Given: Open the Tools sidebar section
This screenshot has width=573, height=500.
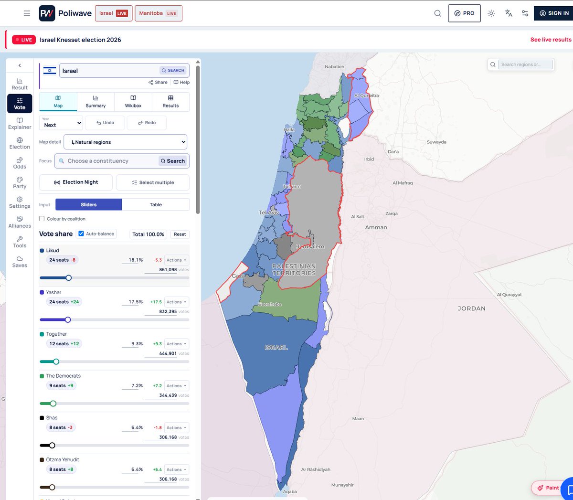Looking at the screenshot, I should tap(20, 242).
